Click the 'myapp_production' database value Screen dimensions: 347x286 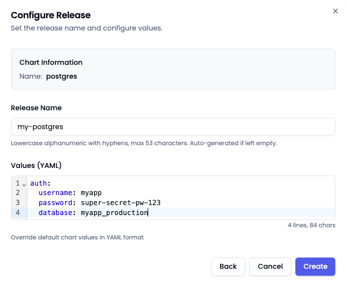114,213
